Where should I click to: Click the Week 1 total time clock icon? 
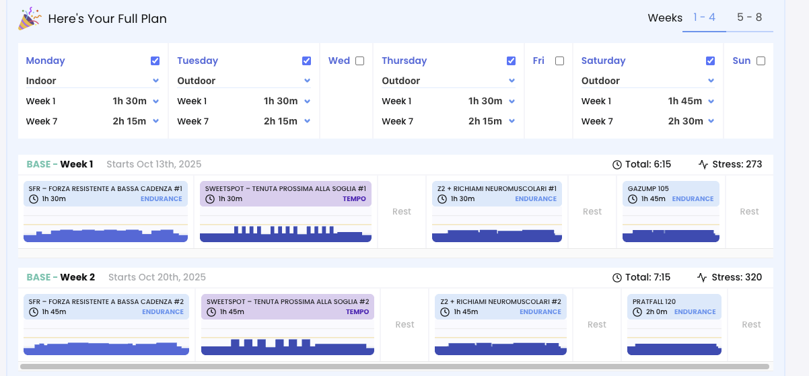pyautogui.click(x=617, y=164)
